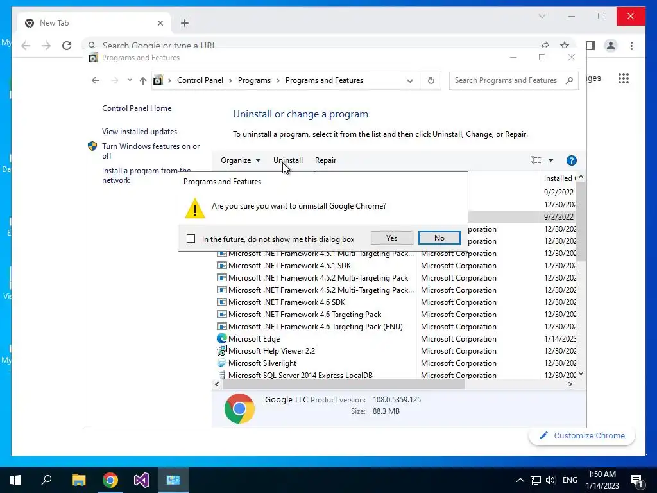Screen dimensions: 657x493
Task: Expand the address bar history dropdown
Action: pyautogui.click(x=410, y=80)
